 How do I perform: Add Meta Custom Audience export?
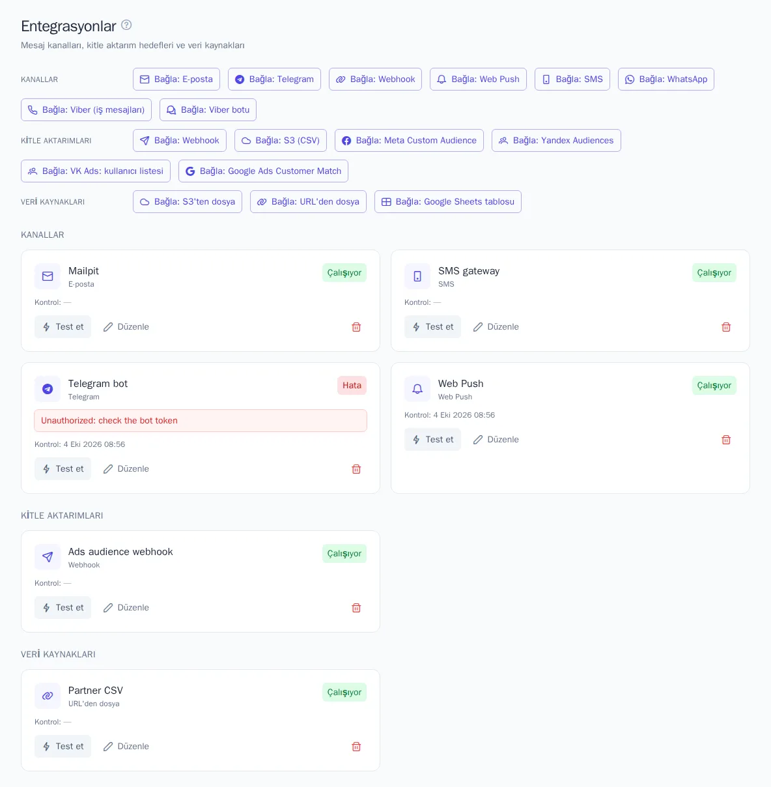409,140
